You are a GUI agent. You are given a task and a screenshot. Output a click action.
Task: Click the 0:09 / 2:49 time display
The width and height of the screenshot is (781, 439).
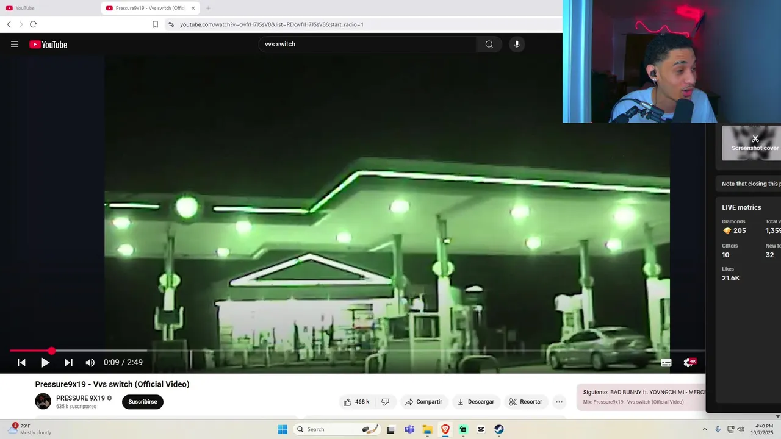(123, 362)
